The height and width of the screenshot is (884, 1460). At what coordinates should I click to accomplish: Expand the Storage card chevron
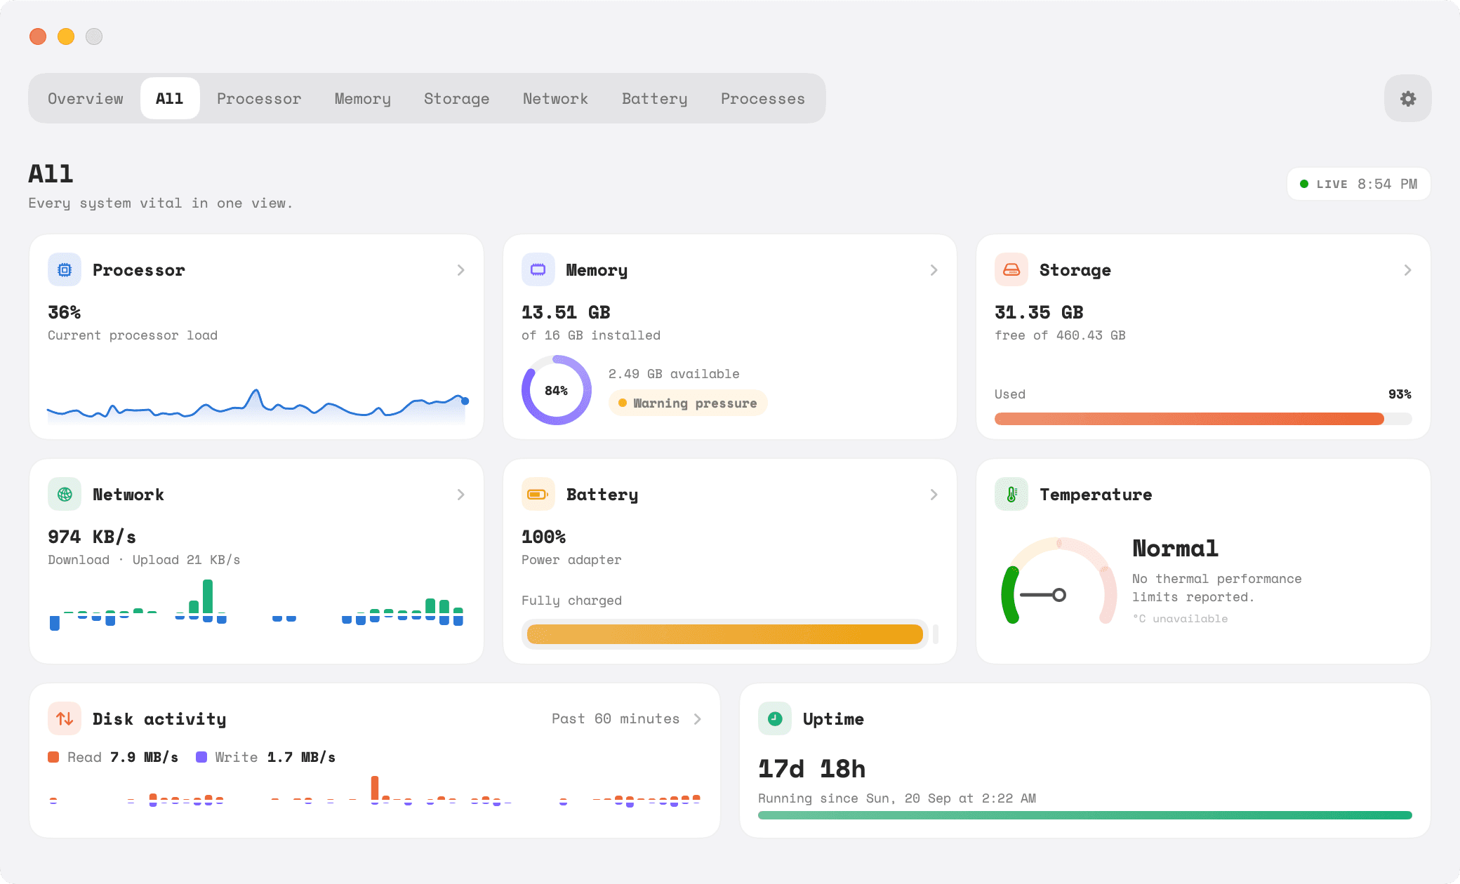(x=1407, y=270)
